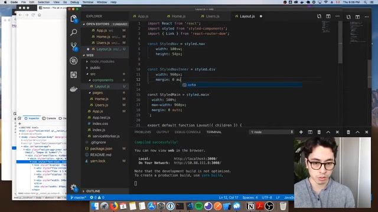
Task: Open OBS from the Dock
Action: click(x=269, y=206)
